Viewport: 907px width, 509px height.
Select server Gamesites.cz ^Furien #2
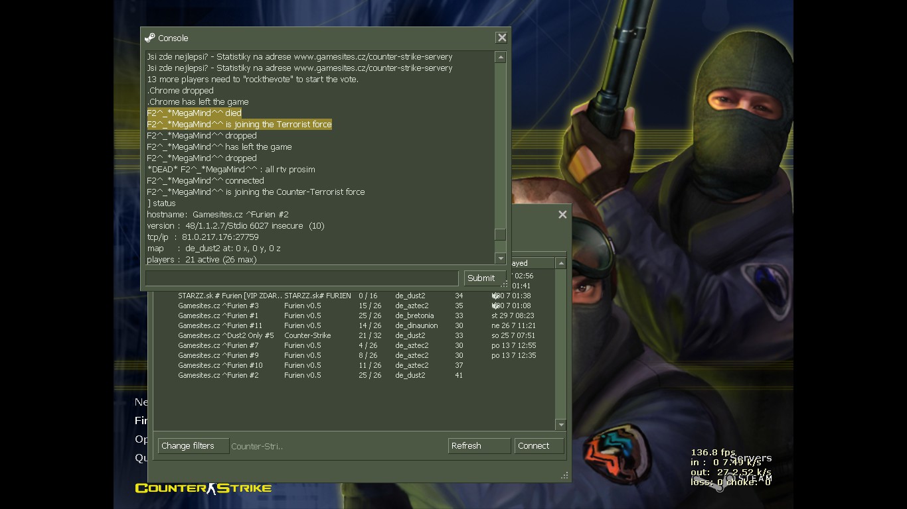(355, 375)
